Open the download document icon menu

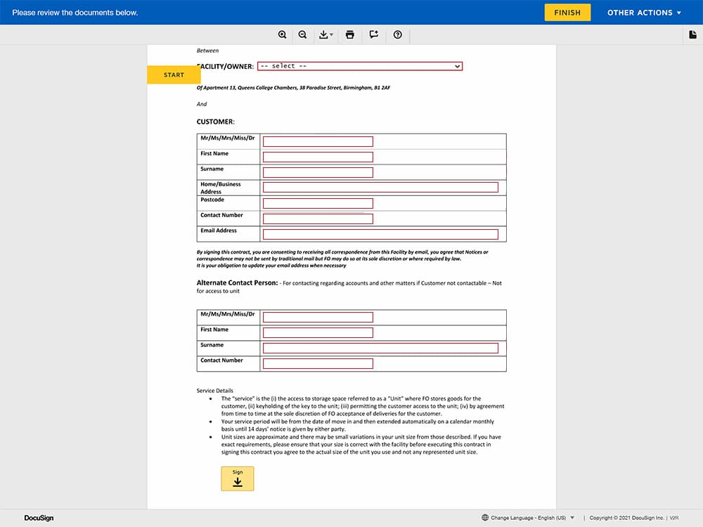coord(325,34)
